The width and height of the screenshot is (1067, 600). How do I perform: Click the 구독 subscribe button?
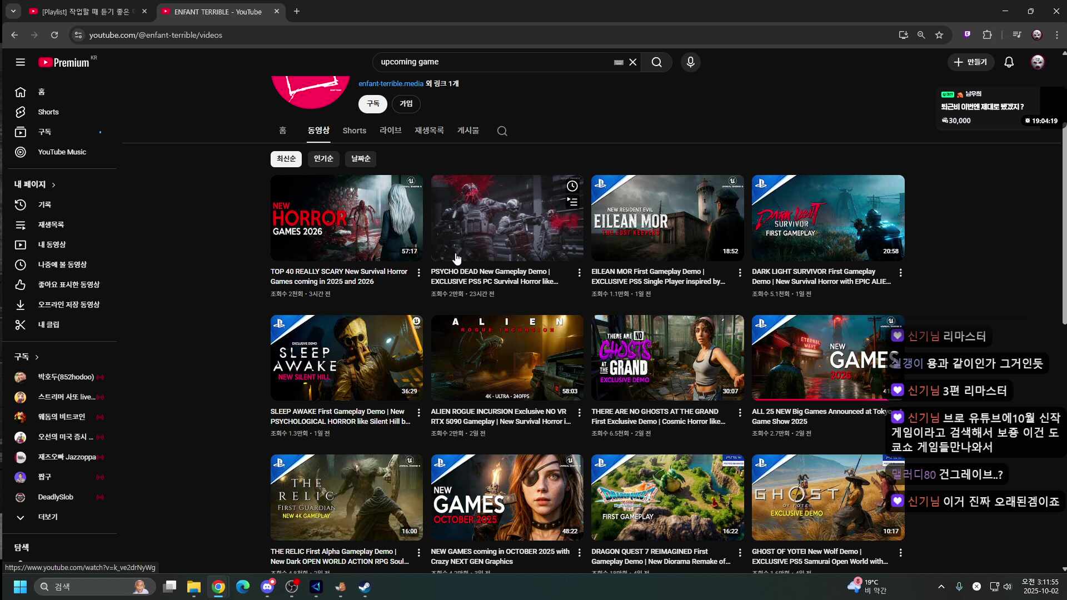(x=372, y=104)
